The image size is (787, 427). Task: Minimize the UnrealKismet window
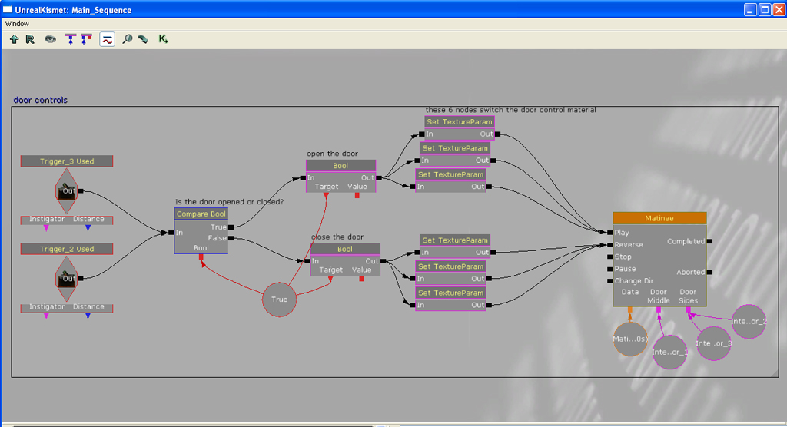point(750,9)
